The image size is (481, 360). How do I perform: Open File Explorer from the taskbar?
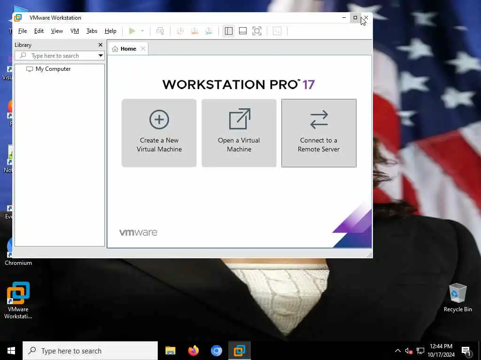[170, 351]
